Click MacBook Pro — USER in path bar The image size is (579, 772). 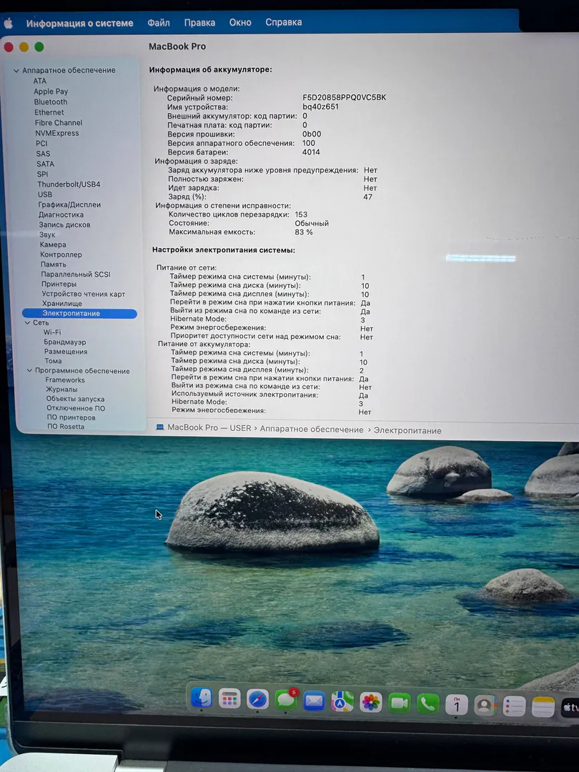click(x=209, y=427)
